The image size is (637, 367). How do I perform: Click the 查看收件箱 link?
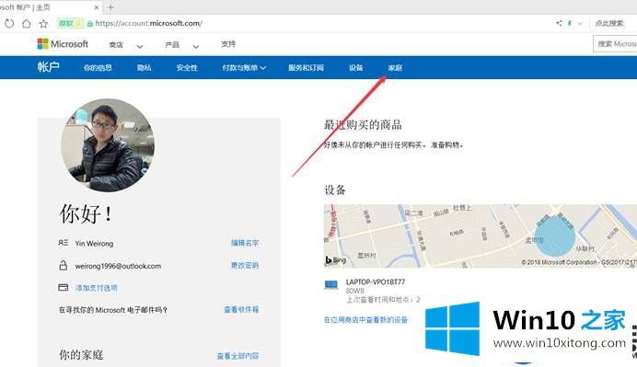tap(241, 309)
